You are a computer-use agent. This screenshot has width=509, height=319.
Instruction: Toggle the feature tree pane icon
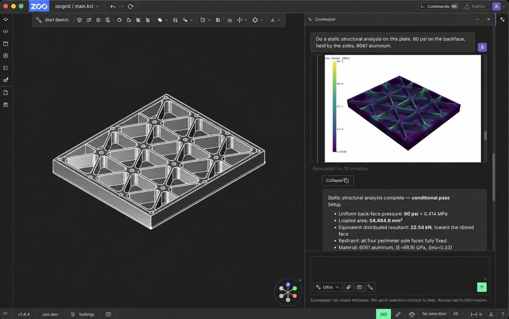click(x=6, y=68)
